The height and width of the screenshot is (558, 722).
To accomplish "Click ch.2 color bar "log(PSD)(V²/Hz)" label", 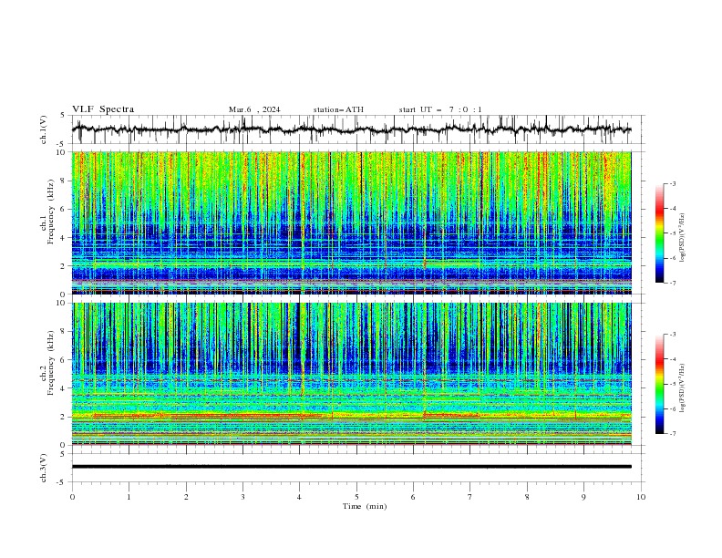I will [x=682, y=388].
